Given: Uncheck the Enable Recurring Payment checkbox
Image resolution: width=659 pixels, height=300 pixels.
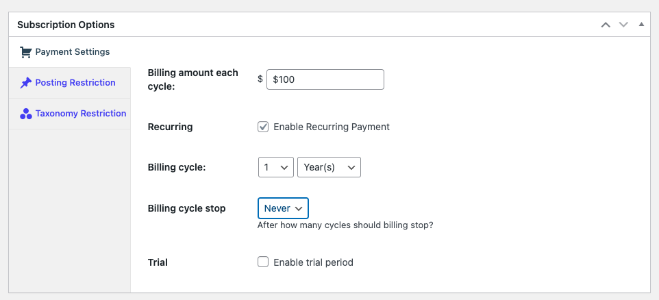Looking at the screenshot, I should [263, 127].
